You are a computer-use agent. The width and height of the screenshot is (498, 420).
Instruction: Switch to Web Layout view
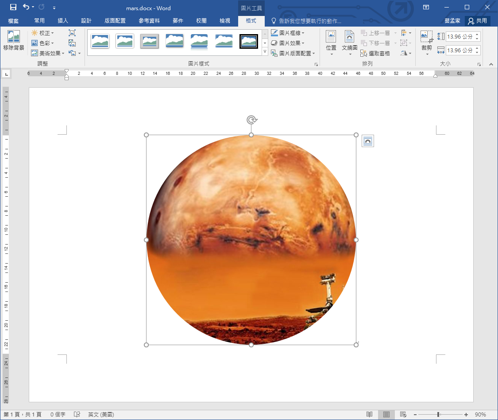point(403,414)
